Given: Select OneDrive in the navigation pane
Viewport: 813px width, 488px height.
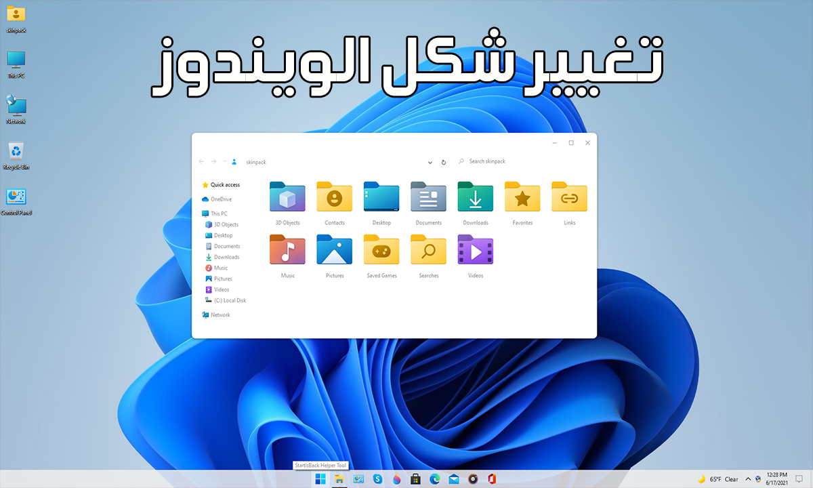Looking at the screenshot, I should pos(217,199).
